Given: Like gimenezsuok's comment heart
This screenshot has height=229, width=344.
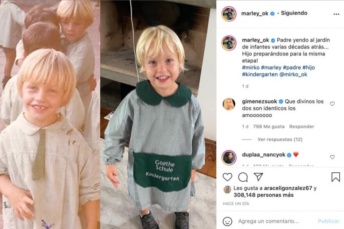Looking at the screenshot, I should pos(332,104).
